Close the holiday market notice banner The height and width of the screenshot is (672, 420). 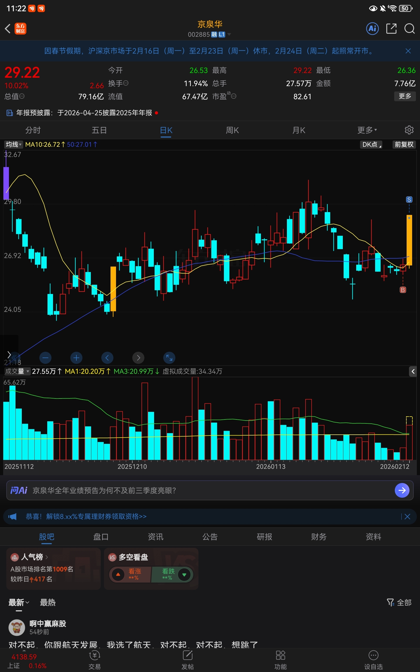tap(408, 51)
